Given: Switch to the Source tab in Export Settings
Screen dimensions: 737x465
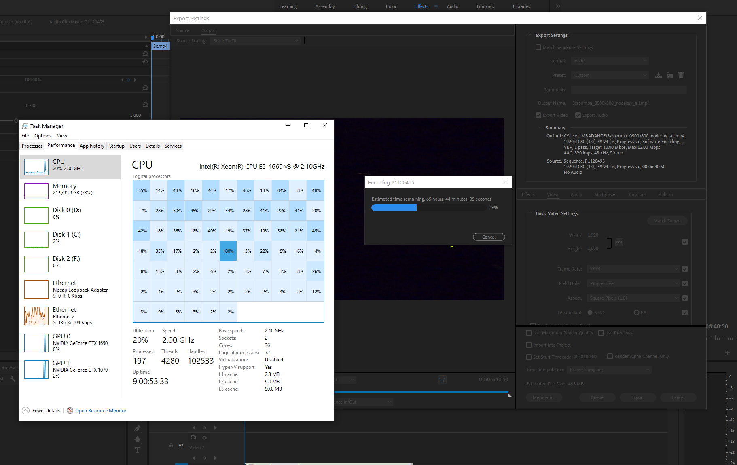Looking at the screenshot, I should click(182, 30).
